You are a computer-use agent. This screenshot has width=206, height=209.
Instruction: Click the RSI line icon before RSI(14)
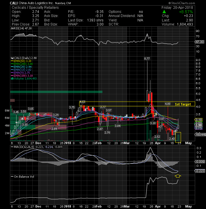(12, 28)
